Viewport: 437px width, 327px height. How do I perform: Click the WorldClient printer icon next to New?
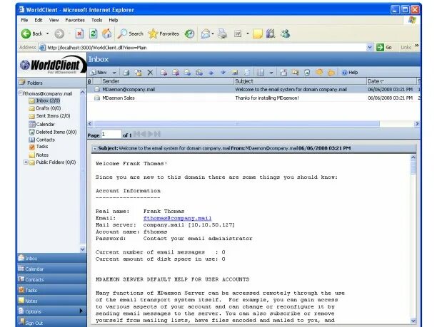tap(126, 73)
